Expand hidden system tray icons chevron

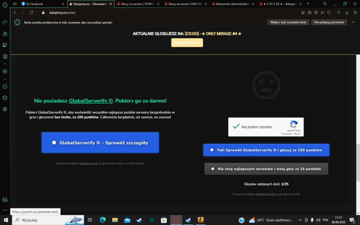(300, 220)
